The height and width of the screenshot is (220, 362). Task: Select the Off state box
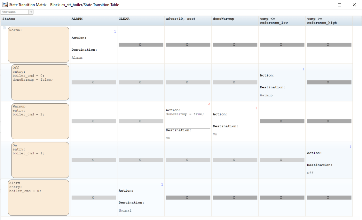click(40, 82)
